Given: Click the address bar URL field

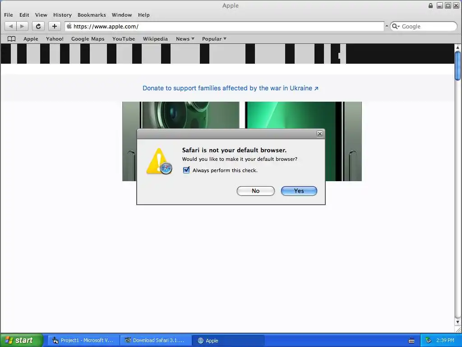Looking at the screenshot, I should 225,26.
